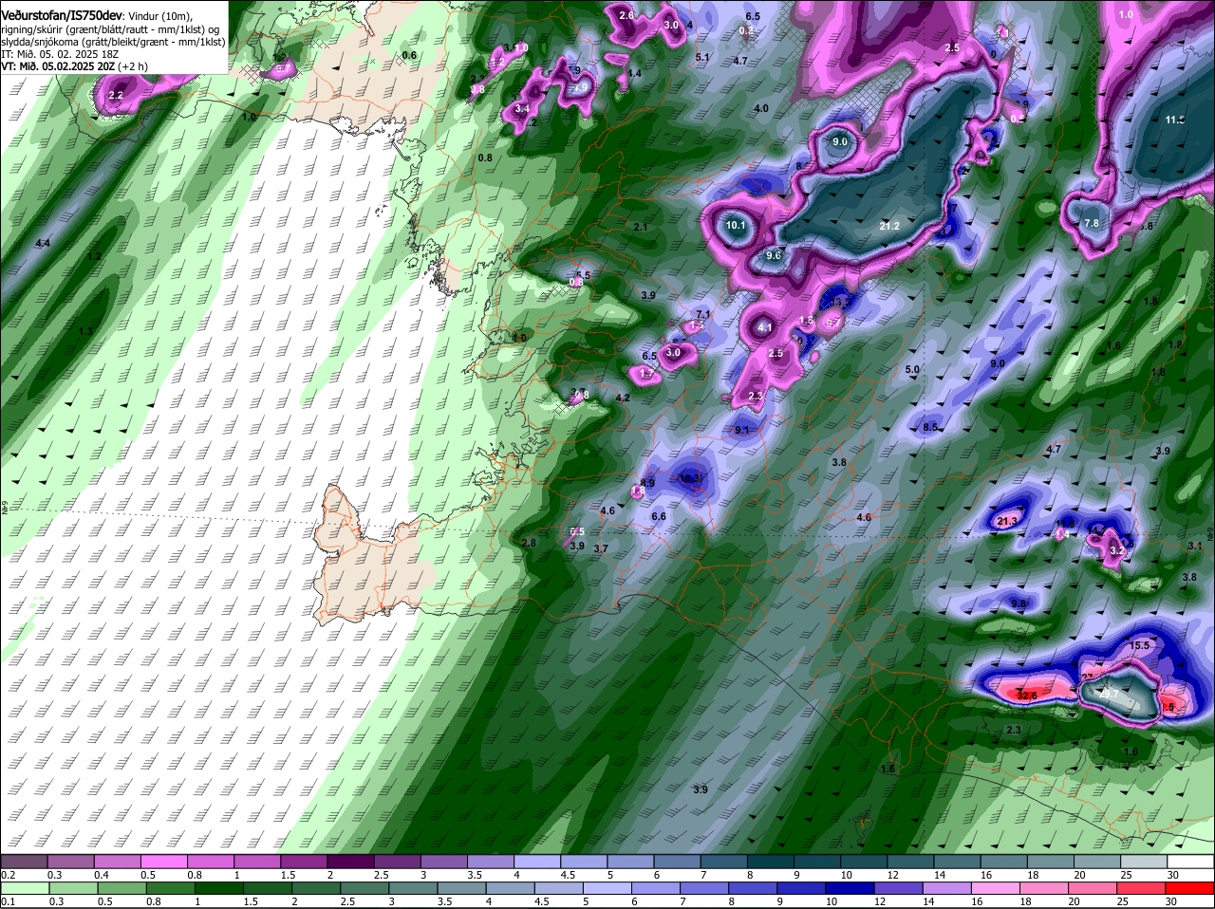Select the lavender 5 swatch in rain legend

(608, 888)
